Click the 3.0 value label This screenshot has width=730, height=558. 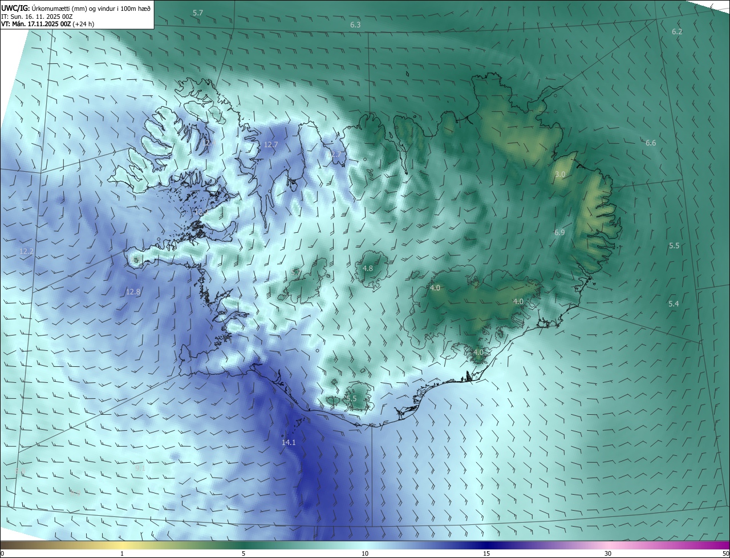click(x=560, y=174)
